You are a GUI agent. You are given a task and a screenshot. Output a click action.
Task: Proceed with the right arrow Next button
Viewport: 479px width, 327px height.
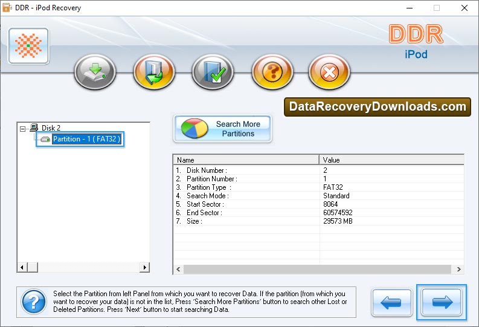click(442, 302)
